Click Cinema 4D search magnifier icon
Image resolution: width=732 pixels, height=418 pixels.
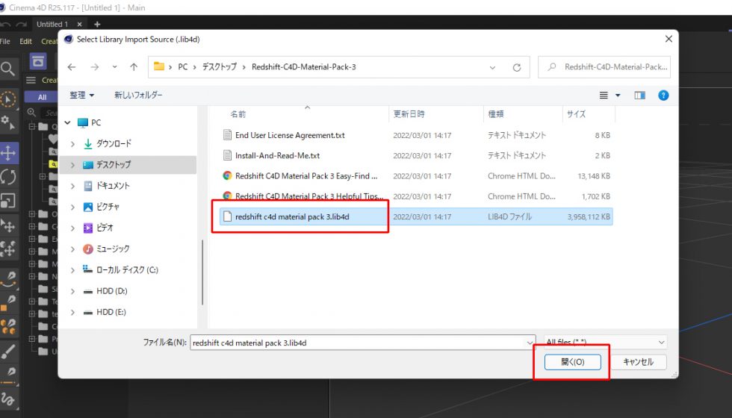[x=7, y=69]
